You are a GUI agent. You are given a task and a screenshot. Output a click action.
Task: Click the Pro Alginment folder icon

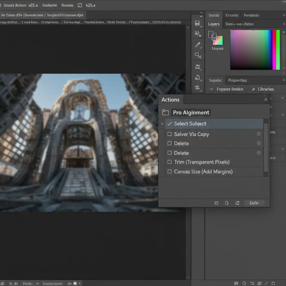[x=166, y=113]
